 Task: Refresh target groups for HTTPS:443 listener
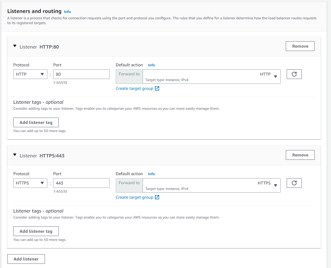click(294, 183)
